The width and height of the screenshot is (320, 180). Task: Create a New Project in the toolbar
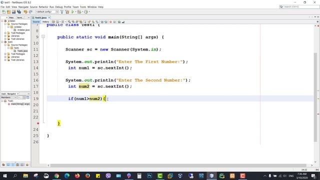9,12
